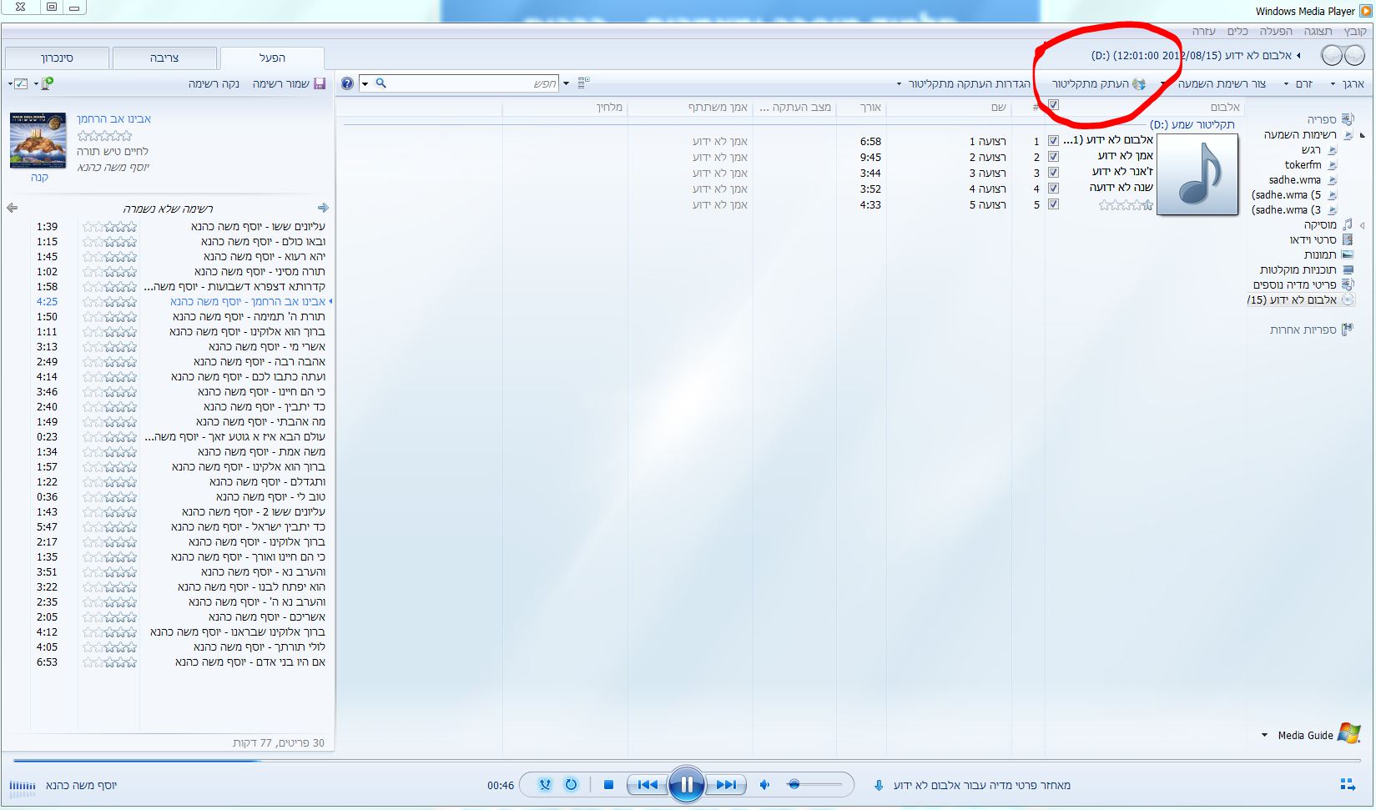Screen dimensions: 1376x810
Task: Switch to Now Playing view icon
Action: pos(1347,785)
